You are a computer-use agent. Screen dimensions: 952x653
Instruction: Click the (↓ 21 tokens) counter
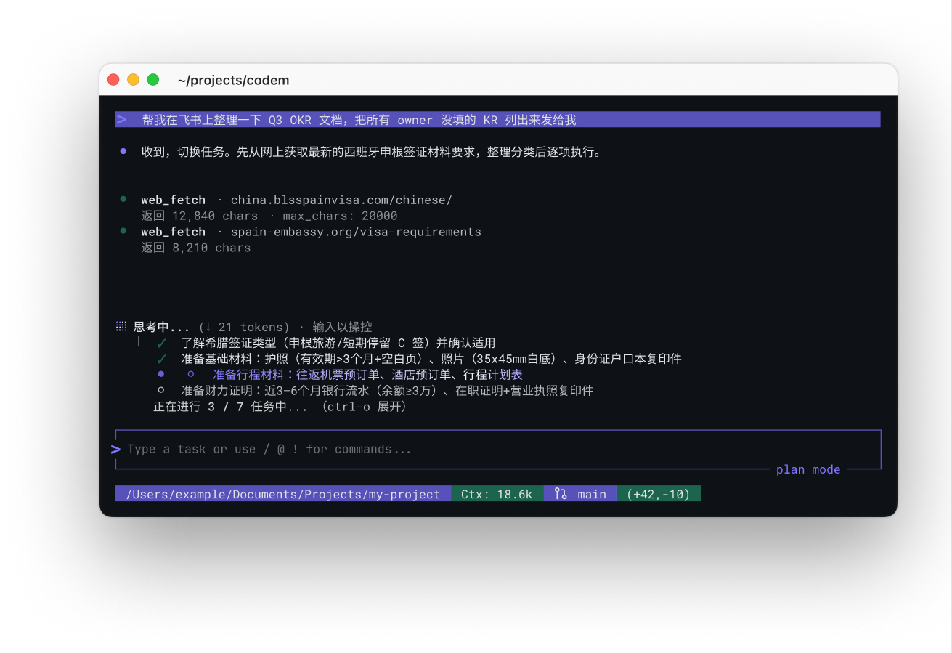tap(243, 328)
